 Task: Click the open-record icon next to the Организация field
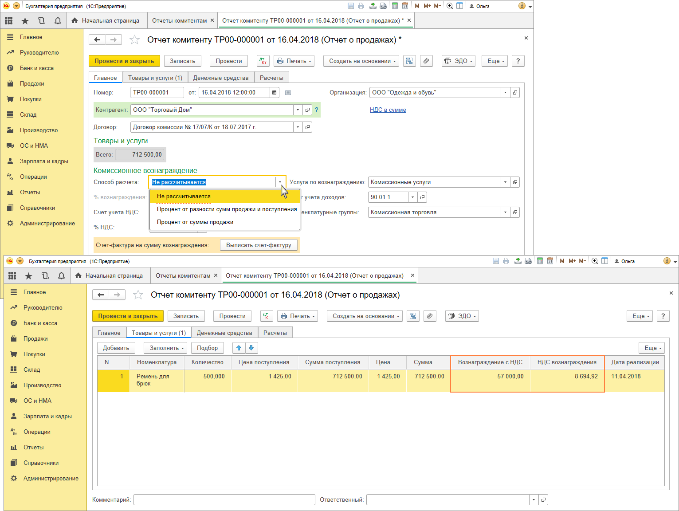[515, 93]
